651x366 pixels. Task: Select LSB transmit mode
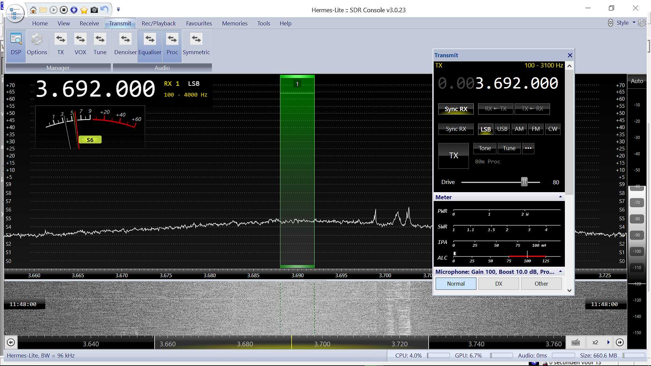[x=486, y=129]
